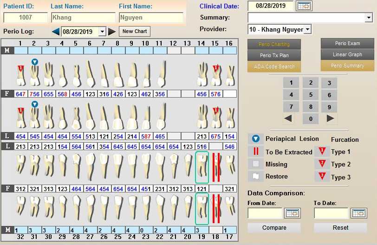Click the New Chart button
The width and height of the screenshot is (377, 245).
pyautogui.click(x=135, y=31)
